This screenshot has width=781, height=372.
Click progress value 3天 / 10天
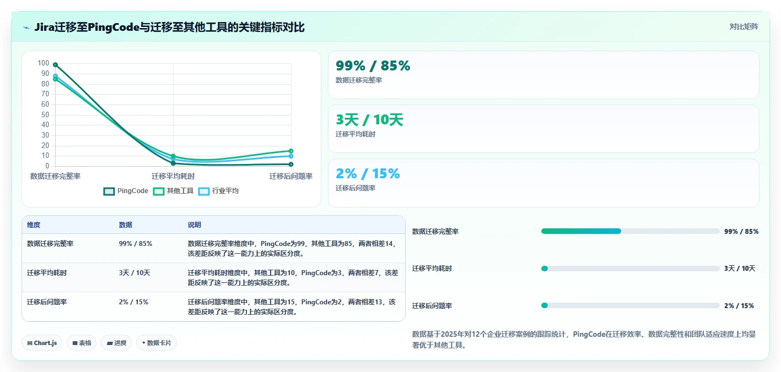740,269
